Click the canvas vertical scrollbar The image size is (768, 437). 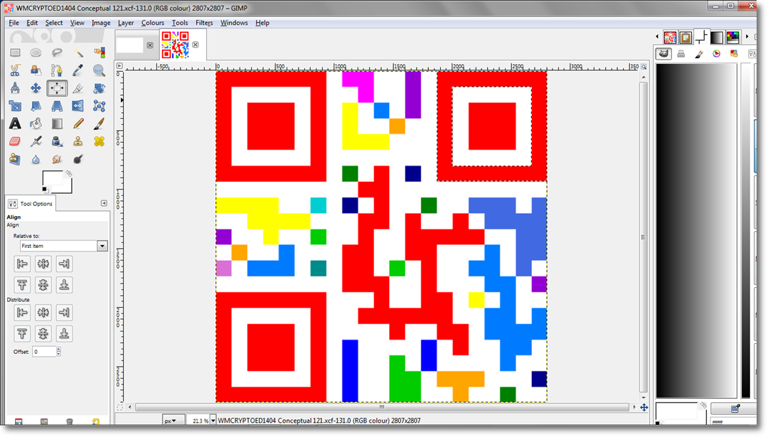click(644, 237)
